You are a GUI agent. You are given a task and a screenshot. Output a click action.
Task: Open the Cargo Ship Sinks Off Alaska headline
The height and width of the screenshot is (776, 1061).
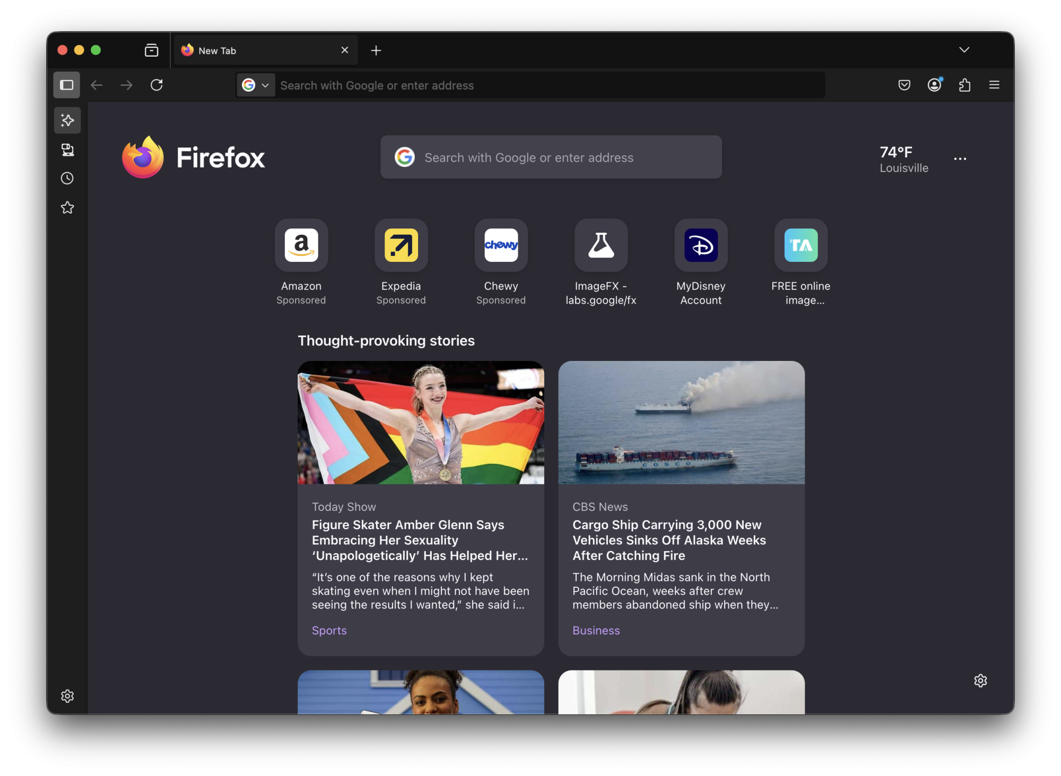tap(669, 540)
